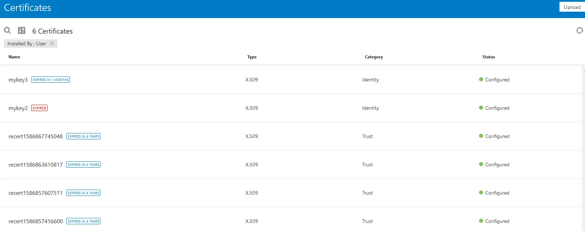Refresh the certificates list
585x231 pixels.
580,31
